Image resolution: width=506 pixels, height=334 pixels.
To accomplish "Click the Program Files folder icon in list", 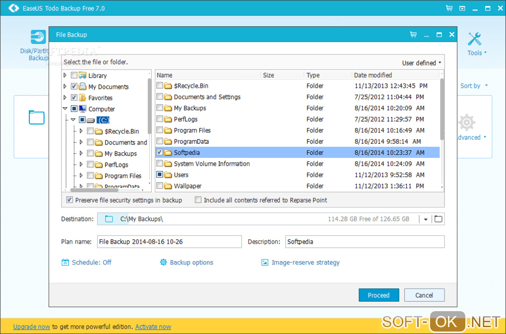I will 168,131.
